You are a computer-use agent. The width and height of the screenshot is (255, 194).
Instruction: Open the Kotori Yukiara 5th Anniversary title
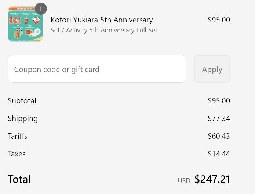pos(102,20)
